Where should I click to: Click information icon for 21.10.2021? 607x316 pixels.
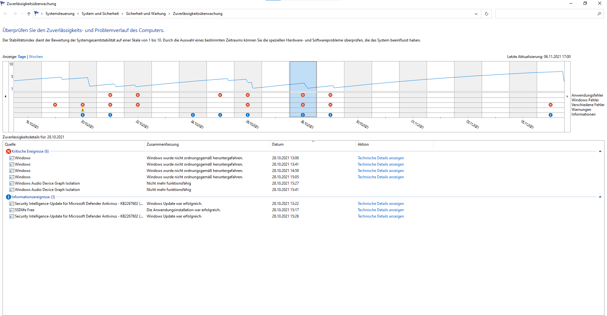pos(110,115)
